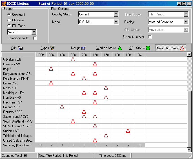Click Countries Total: 30 in status bar
The image size is (193, 159).
click(x=14, y=156)
